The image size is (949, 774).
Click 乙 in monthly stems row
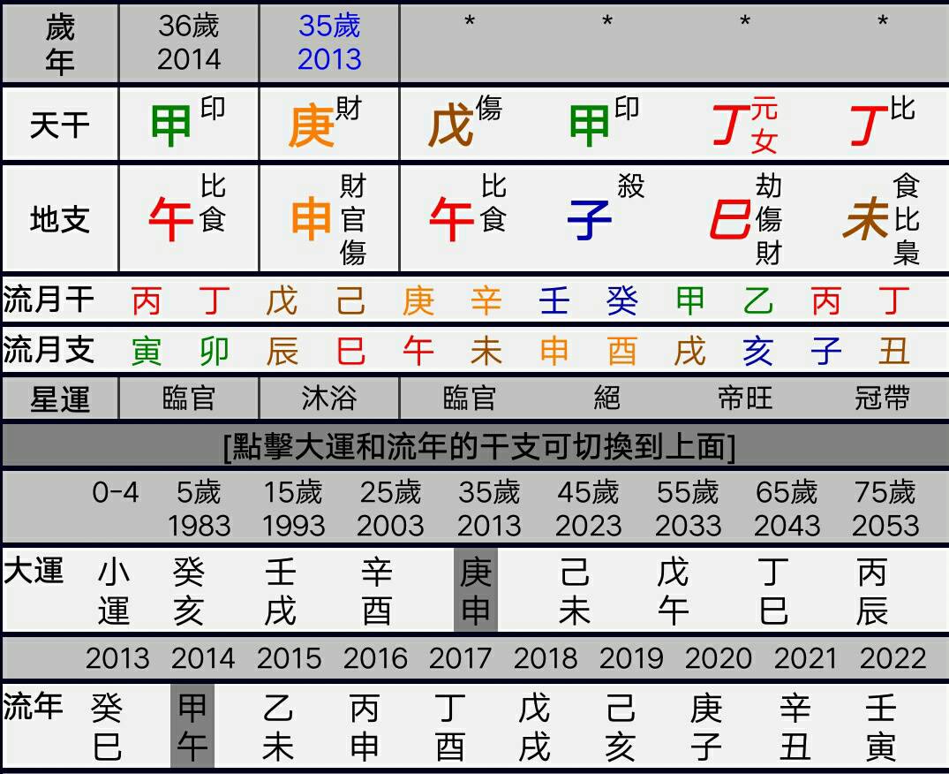757,300
